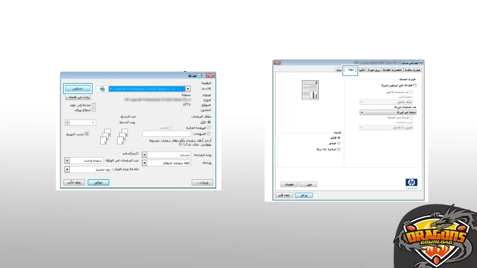Click the Find Printer (بحث عن طابعة) button

coord(77,97)
